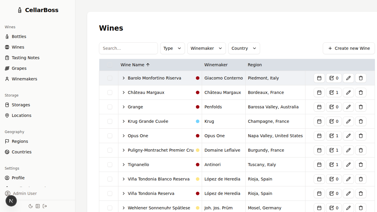The height and width of the screenshot is (212, 377).
Task: Tick the checkbox for the Grange row
Action: pyautogui.click(x=110, y=107)
